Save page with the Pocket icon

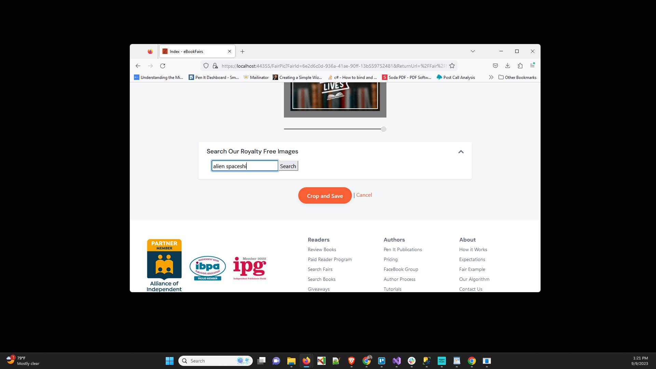point(495,66)
